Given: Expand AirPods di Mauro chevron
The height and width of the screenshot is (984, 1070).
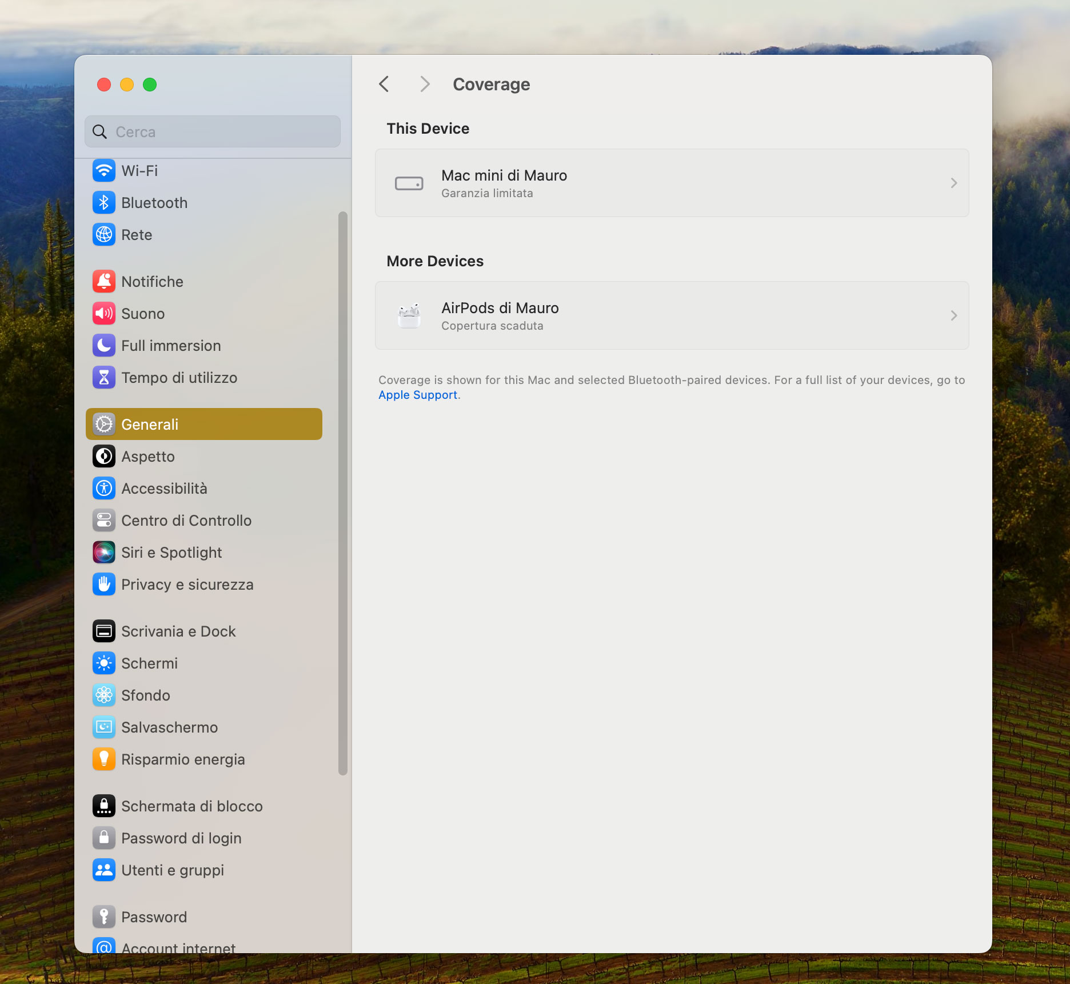Looking at the screenshot, I should (x=953, y=315).
